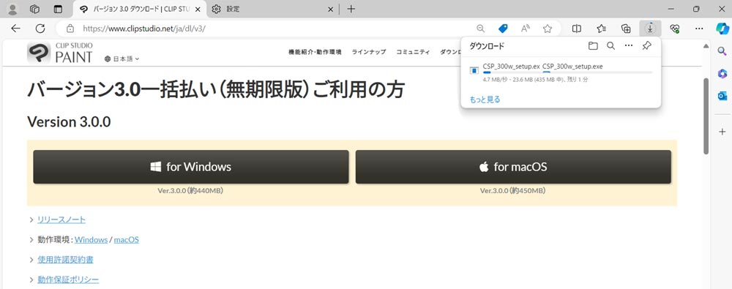This screenshot has width=732, height=289.
Task: Add a sidebar app with plus
Action: click(x=722, y=132)
